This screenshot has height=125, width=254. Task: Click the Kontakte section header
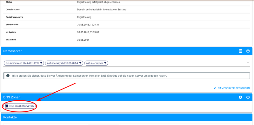(x=126, y=117)
